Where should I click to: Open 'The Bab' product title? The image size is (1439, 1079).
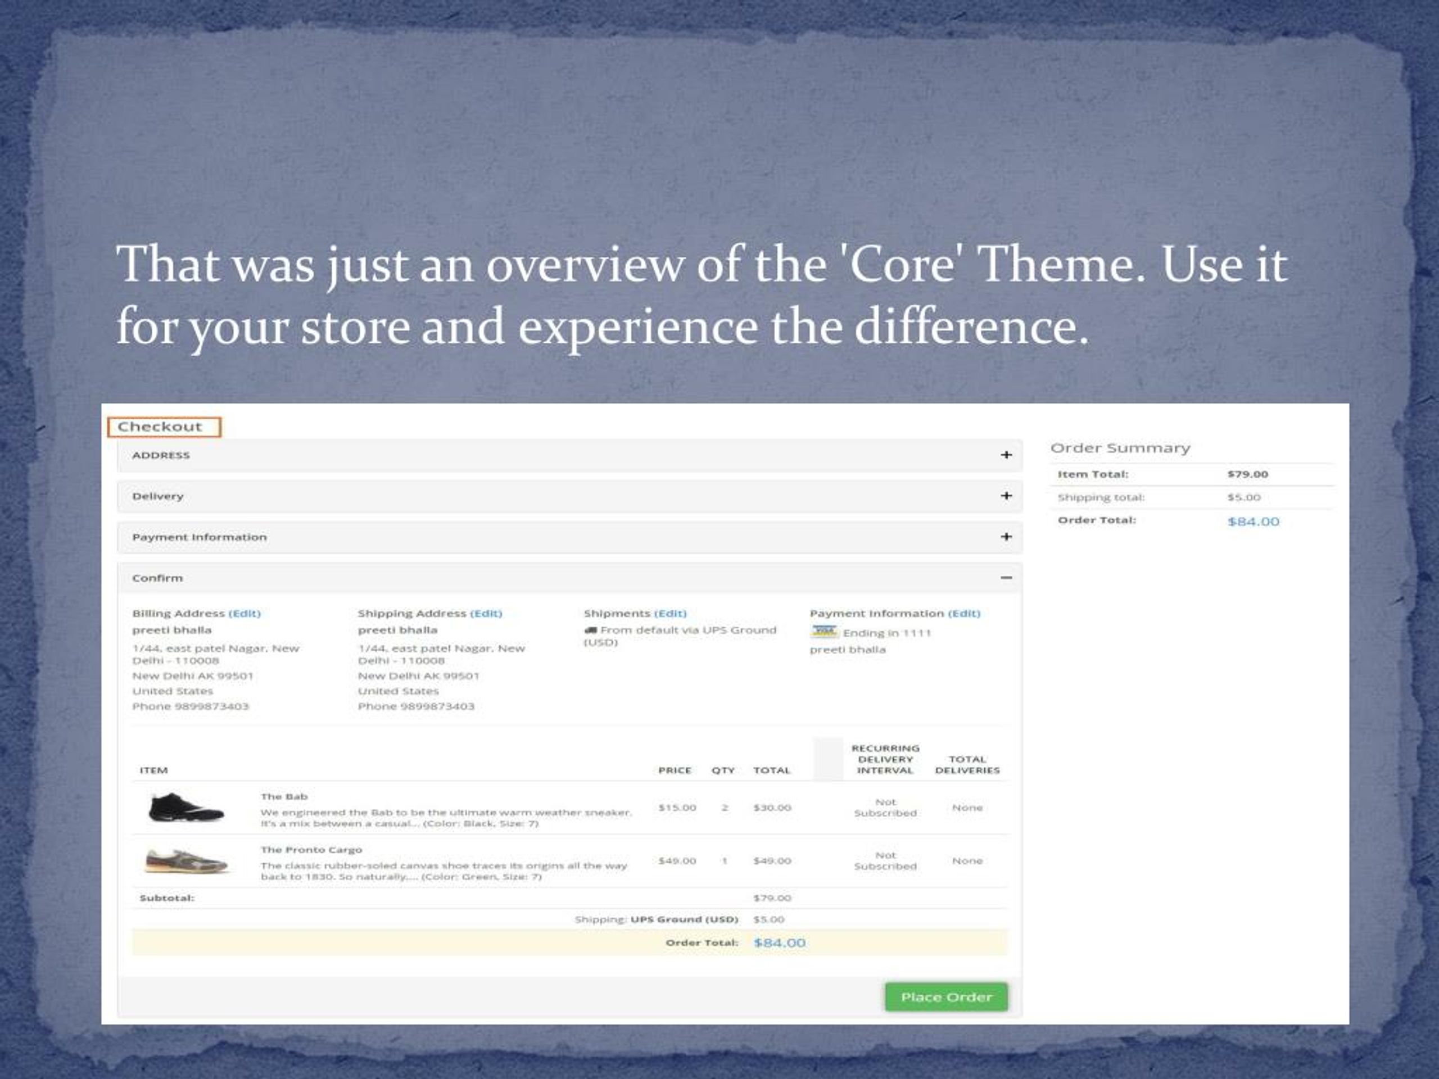click(x=284, y=797)
